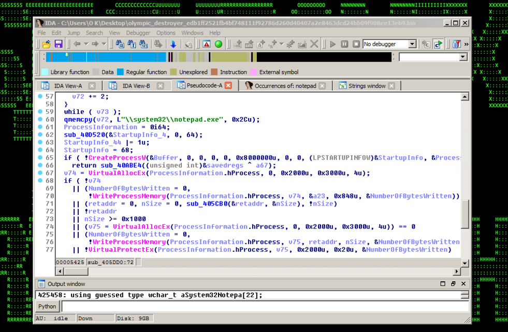The image size is (508, 332).
Task: Click the Python console button
Action: pos(47,306)
